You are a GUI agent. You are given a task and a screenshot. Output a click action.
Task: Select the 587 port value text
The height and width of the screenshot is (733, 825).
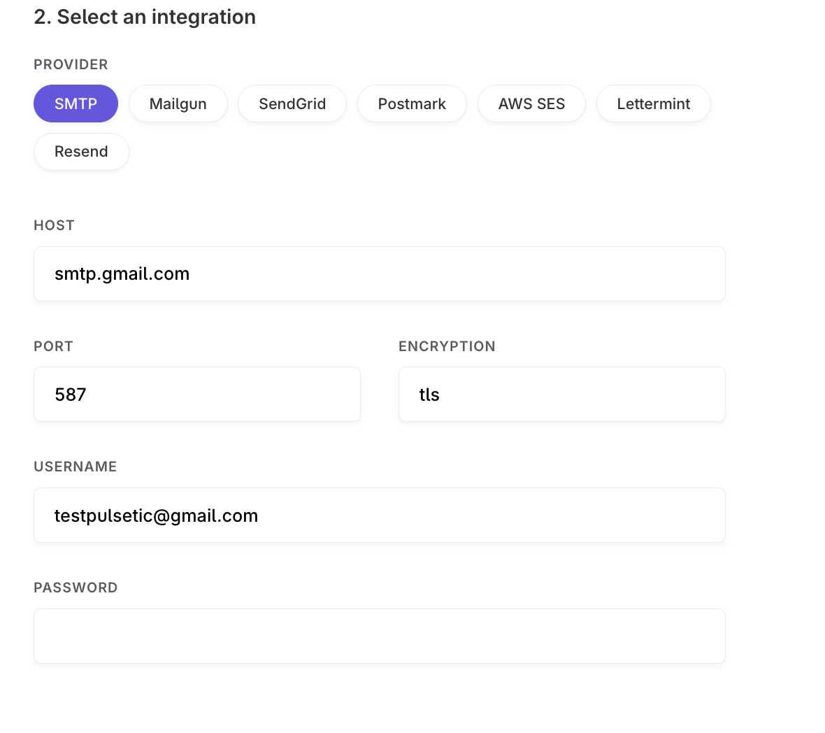tap(70, 394)
